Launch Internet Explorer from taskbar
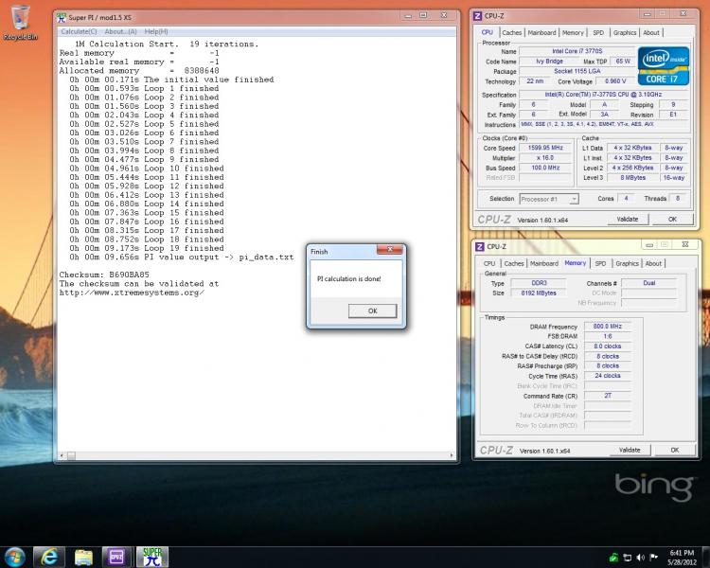The image size is (710, 568). (48, 558)
